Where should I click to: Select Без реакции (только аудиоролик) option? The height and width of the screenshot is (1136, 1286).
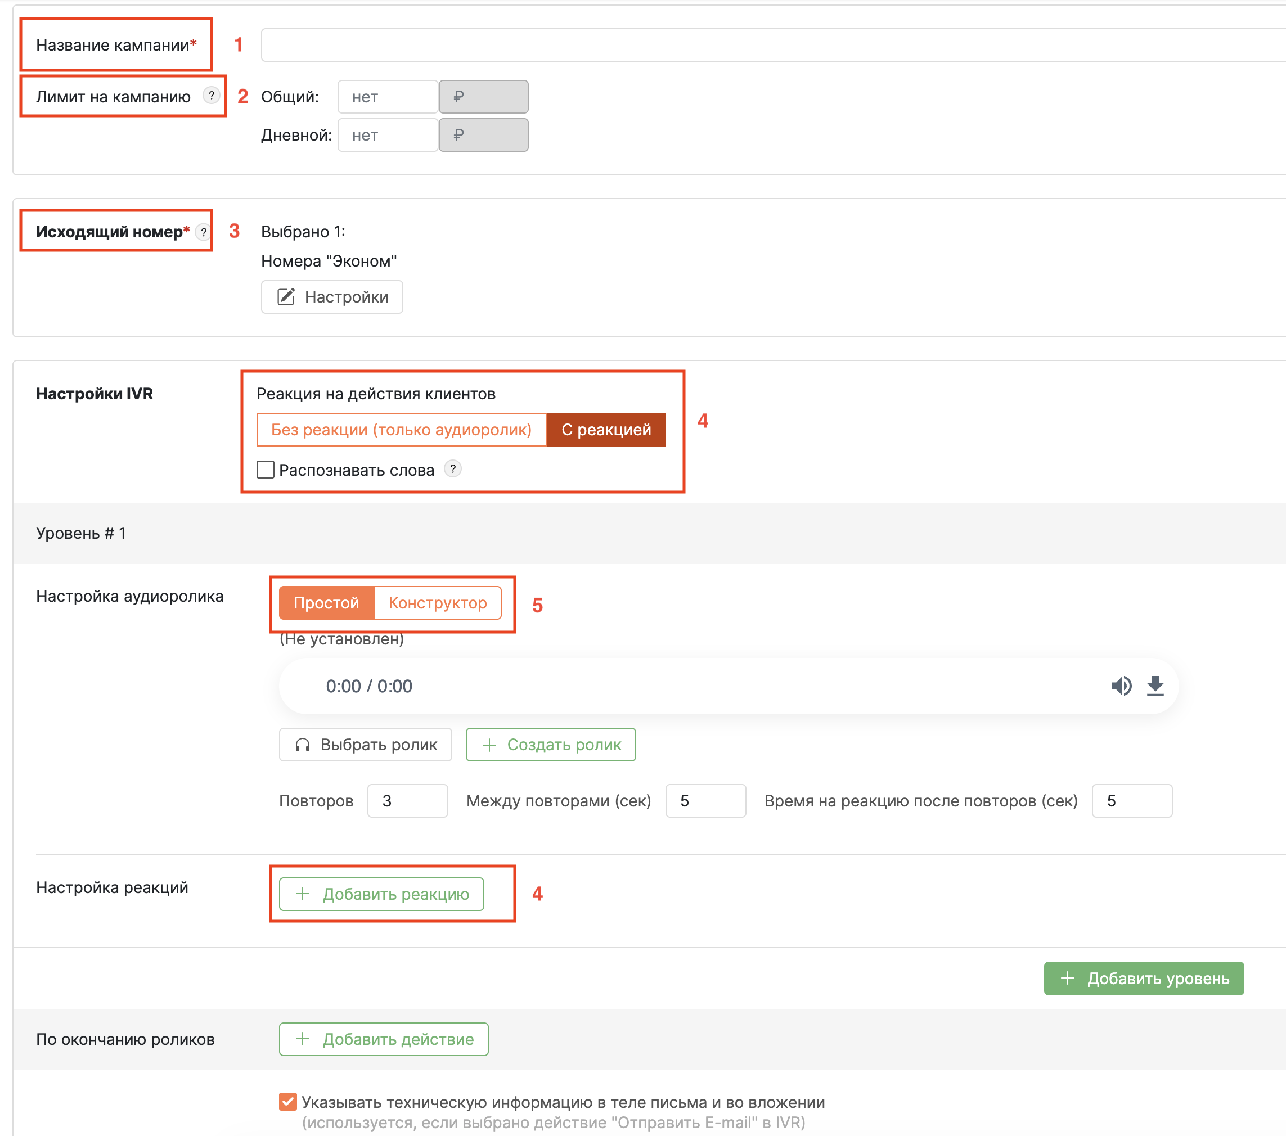402,430
